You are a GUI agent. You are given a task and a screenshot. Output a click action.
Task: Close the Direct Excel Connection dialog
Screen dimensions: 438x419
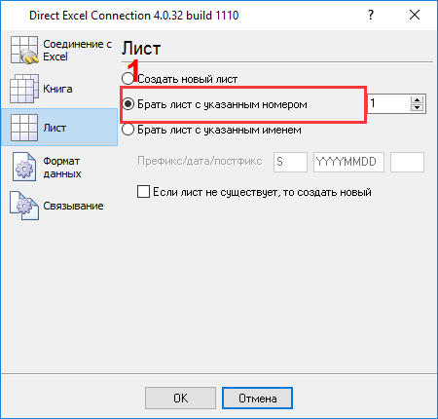[x=415, y=15]
